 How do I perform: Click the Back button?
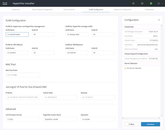click(x=131, y=124)
